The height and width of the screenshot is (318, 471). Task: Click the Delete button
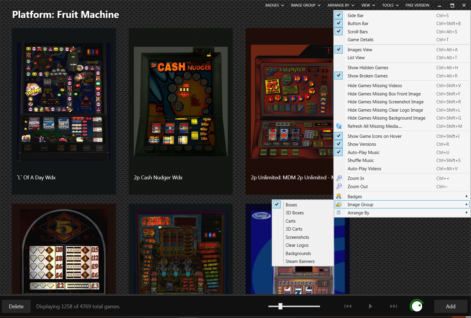[16, 306]
